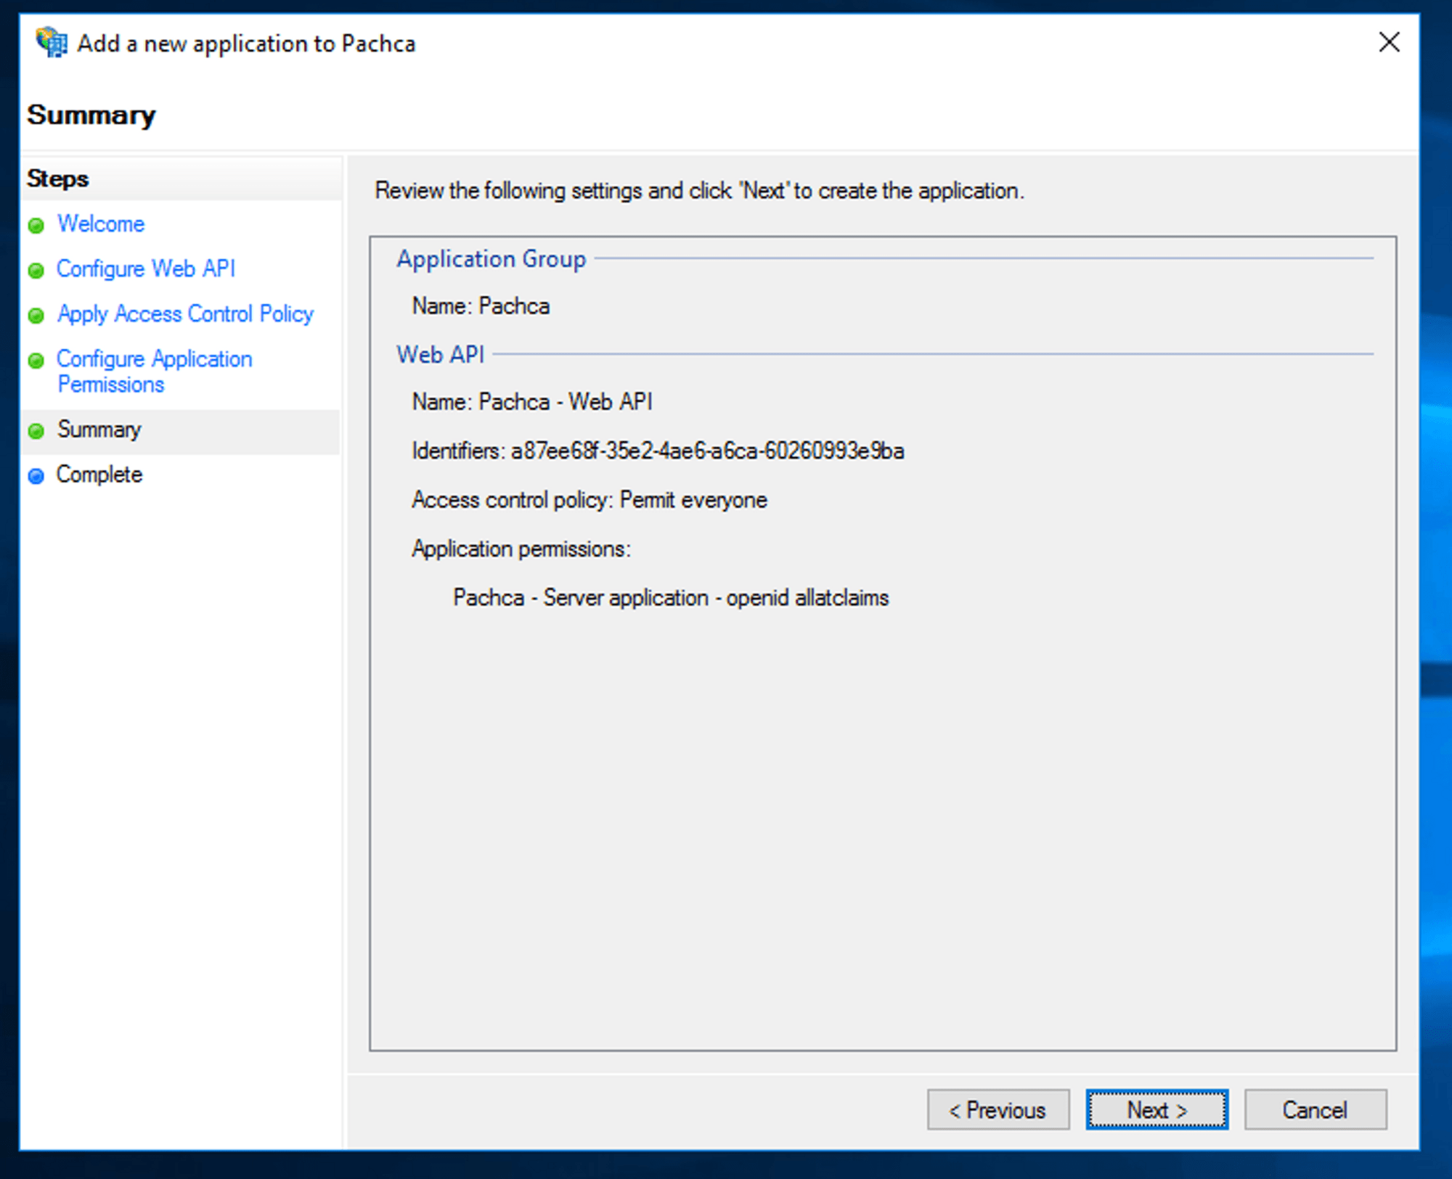Click green status dot beside Welcome step
The width and height of the screenshot is (1452, 1179).
point(36,226)
